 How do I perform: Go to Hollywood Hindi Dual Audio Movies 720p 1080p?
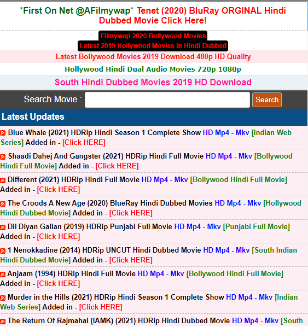(x=153, y=69)
